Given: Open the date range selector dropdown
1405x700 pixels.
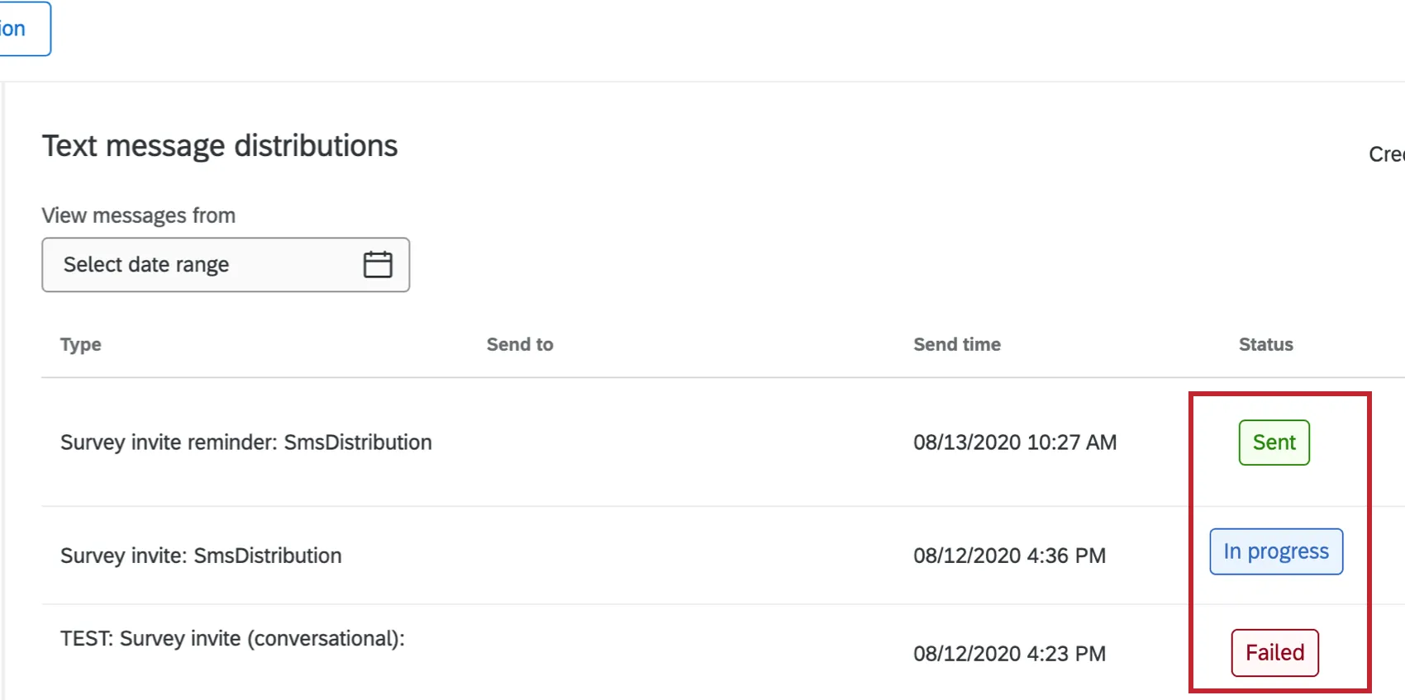Looking at the screenshot, I should point(225,264).
